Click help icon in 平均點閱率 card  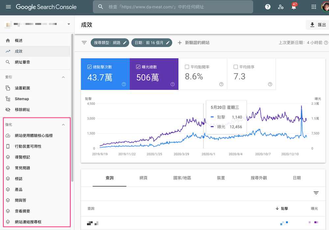pos(221,84)
